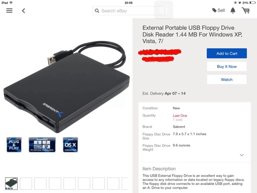257x193 pixels.
Task: Tap the Plug & Play badge
Action: [14, 145]
